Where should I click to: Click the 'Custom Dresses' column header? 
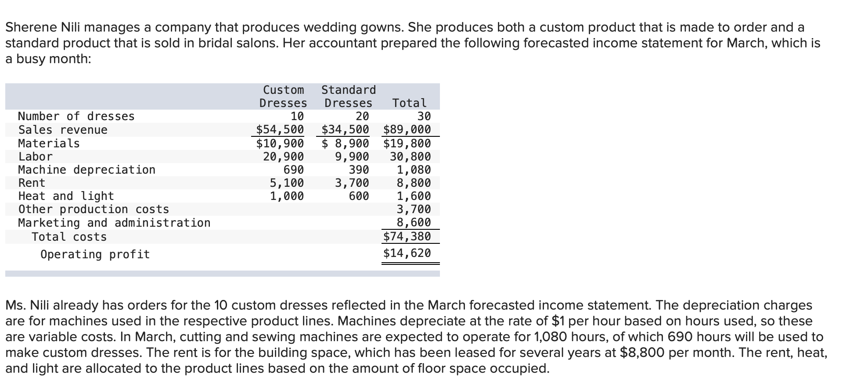(x=283, y=96)
